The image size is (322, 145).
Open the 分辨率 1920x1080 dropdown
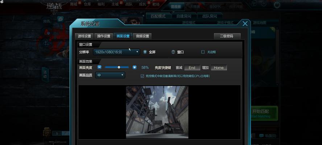(116, 52)
